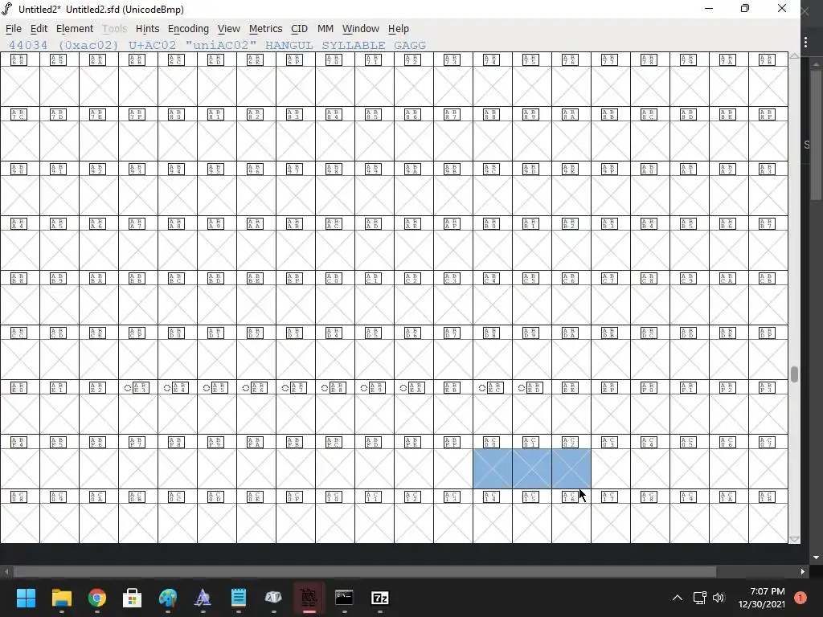Open the Window menu
Screen dimensions: 823x617
[360, 29]
